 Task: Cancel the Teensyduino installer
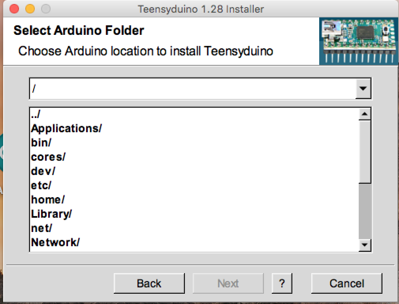coord(346,283)
